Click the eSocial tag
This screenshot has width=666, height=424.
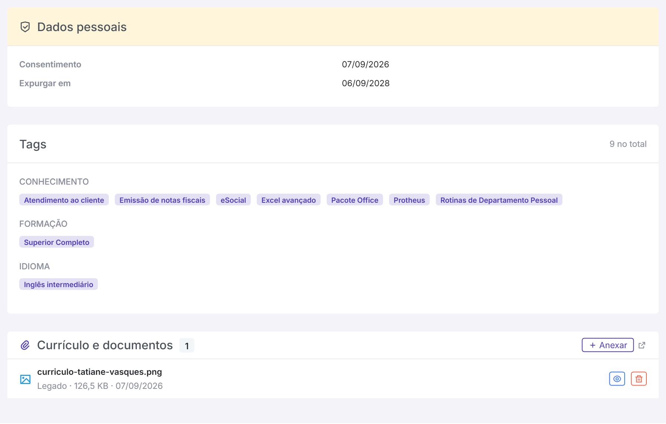233,200
